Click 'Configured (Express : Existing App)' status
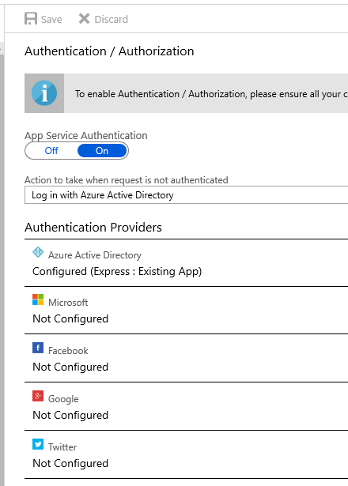Viewport: 348px width, 486px height. pos(117,272)
